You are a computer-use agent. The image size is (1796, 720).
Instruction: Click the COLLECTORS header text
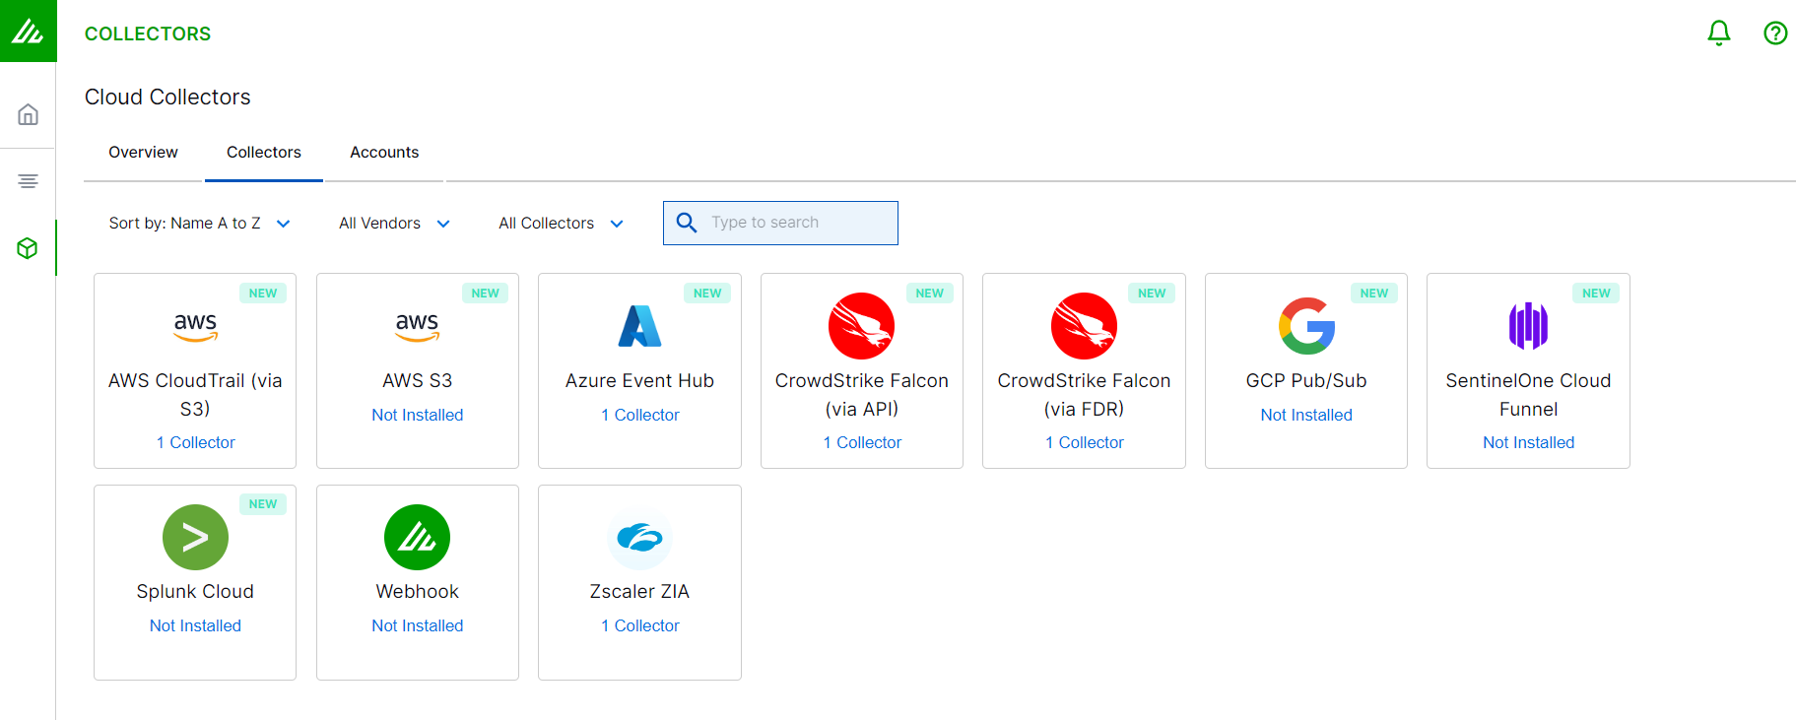[x=148, y=34]
